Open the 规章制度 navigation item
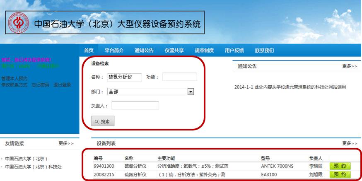Viewport: 362px width, 181px height. coord(204,51)
